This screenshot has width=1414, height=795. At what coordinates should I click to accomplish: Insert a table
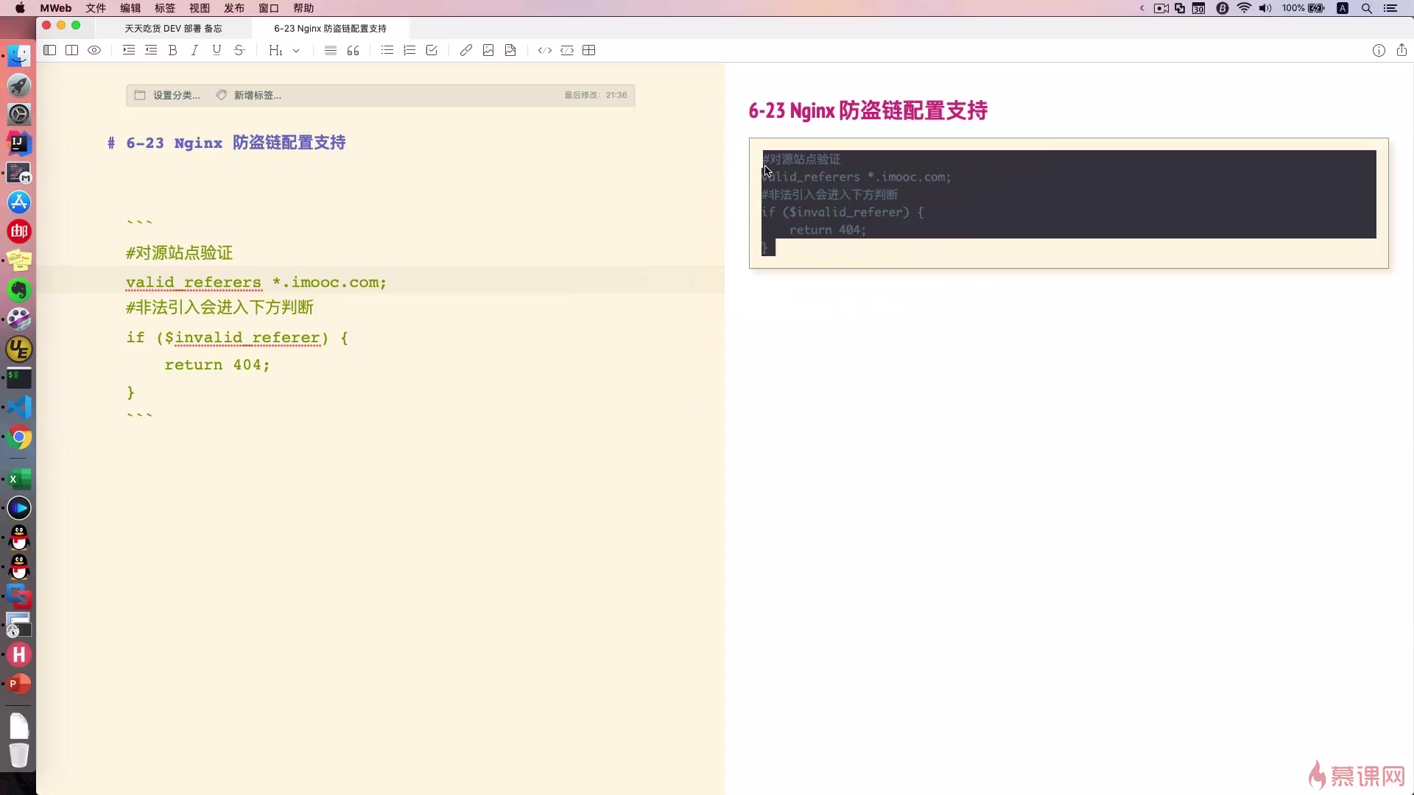pos(588,50)
